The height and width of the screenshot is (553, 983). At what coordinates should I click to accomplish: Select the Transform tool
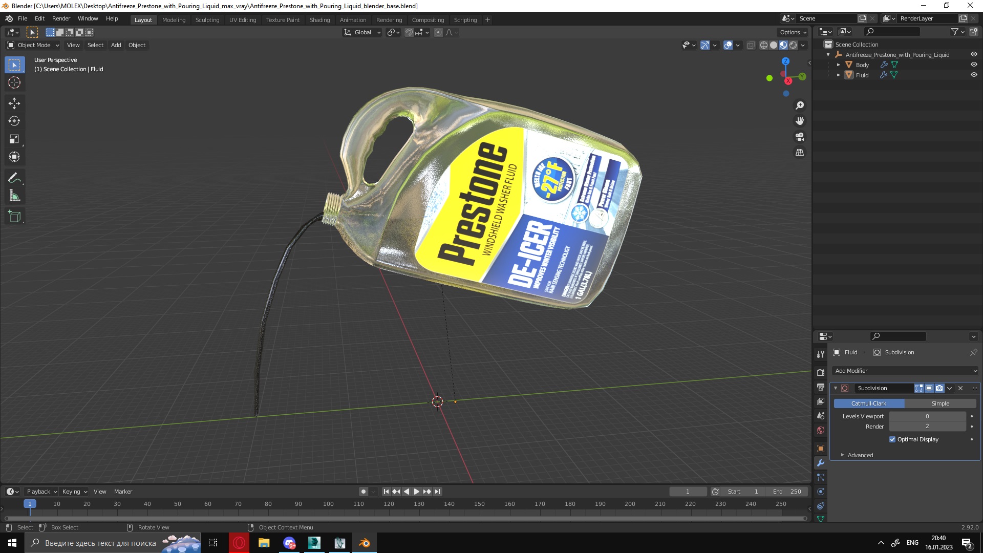click(14, 157)
